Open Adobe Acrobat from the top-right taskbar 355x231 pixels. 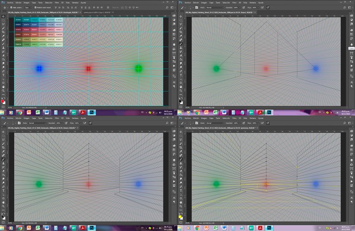coord(260,112)
